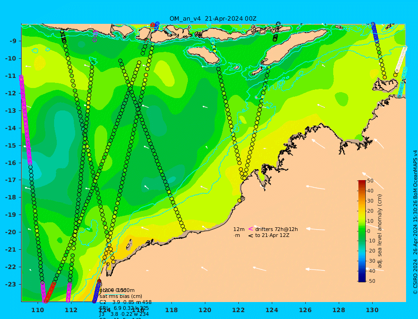Screen dimensions: 418x319
Task: Click latitude axis label '-23'
Action: coord(11,284)
